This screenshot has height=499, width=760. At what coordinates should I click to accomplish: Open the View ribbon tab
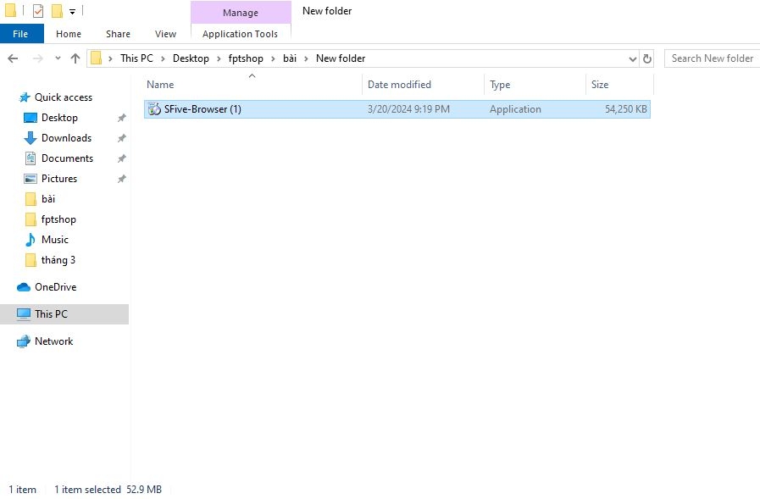pyautogui.click(x=165, y=34)
